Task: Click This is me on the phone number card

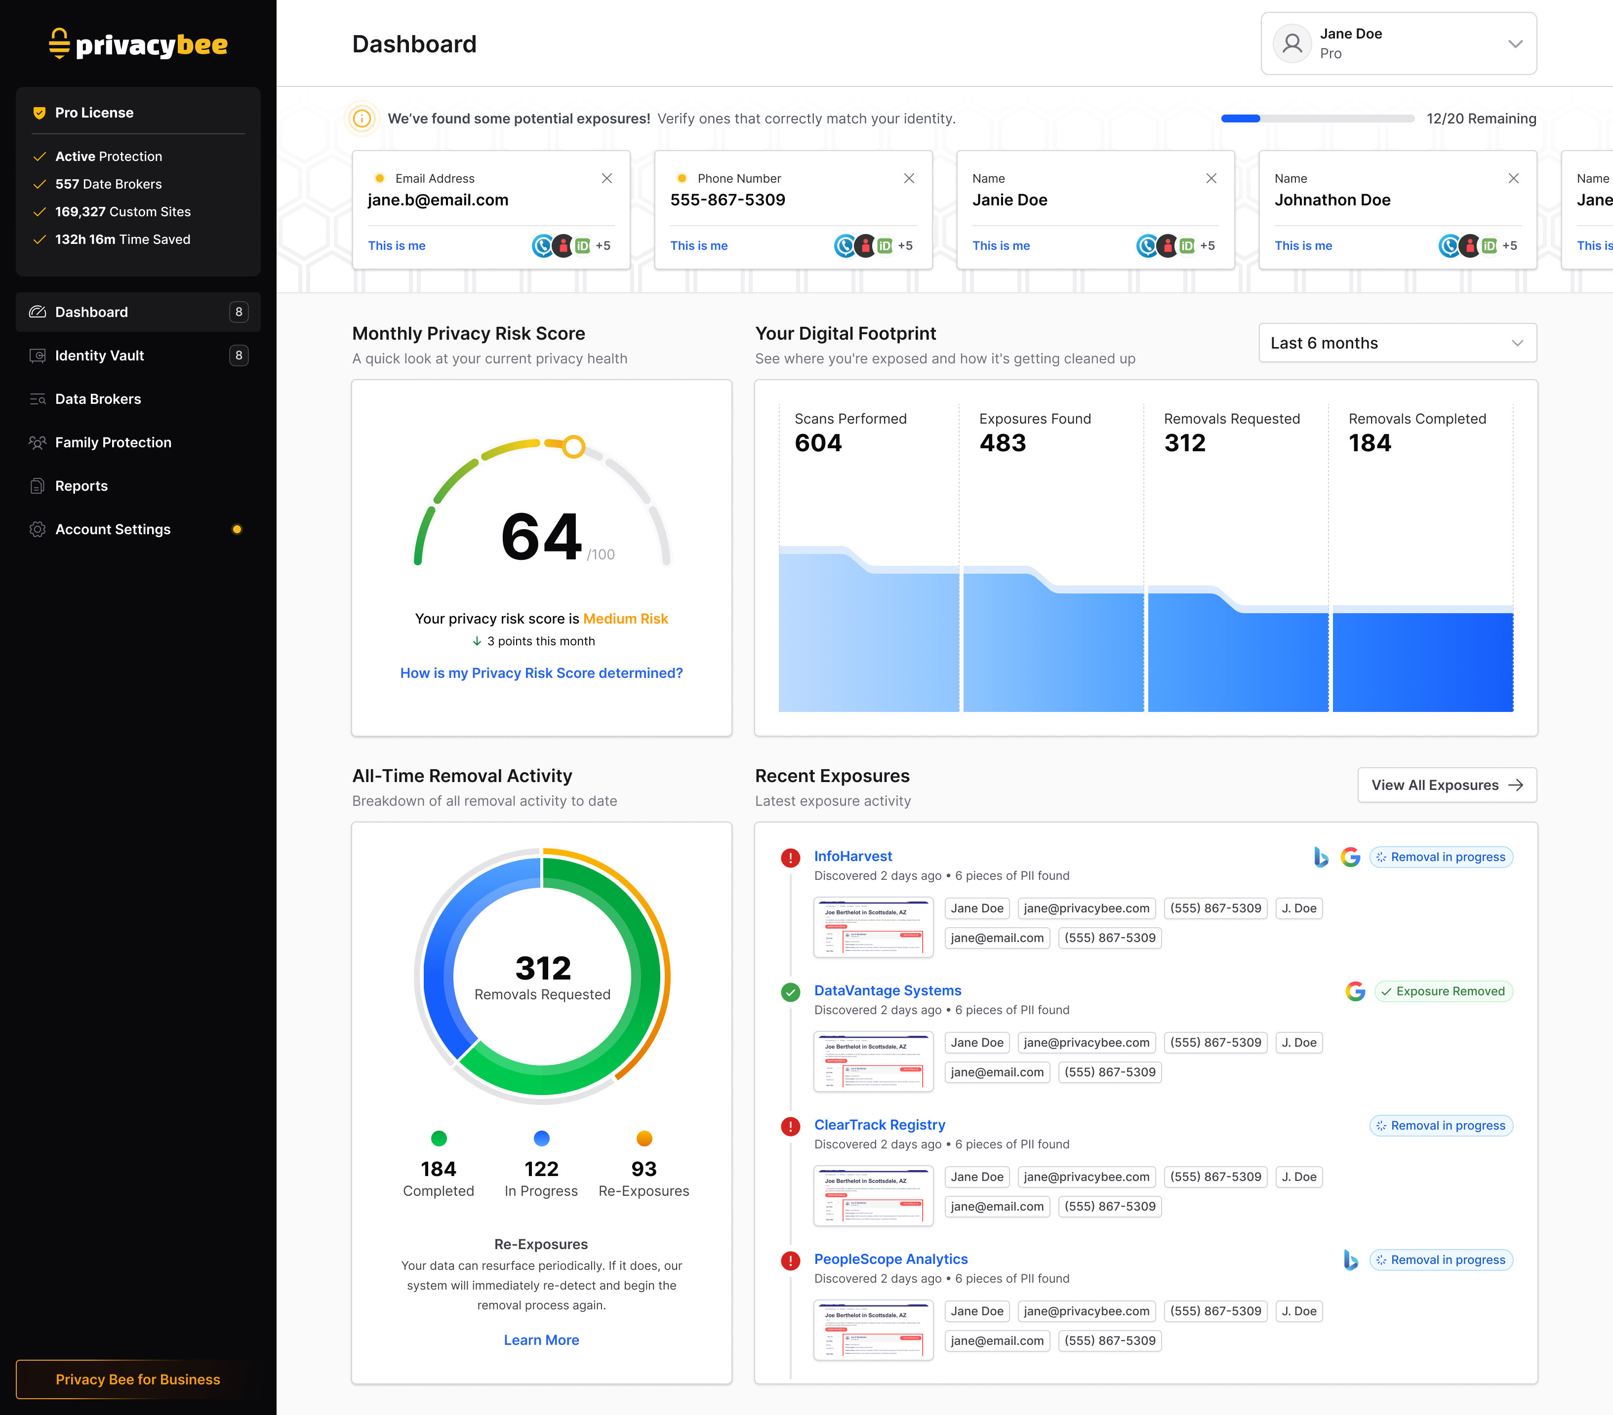Action: (699, 246)
